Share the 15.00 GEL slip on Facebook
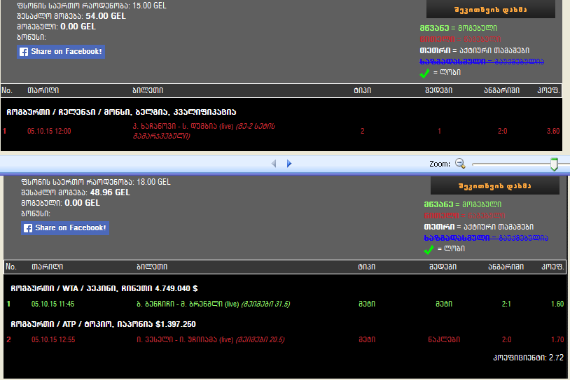This screenshot has width=570, height=380. coord(61,52)
